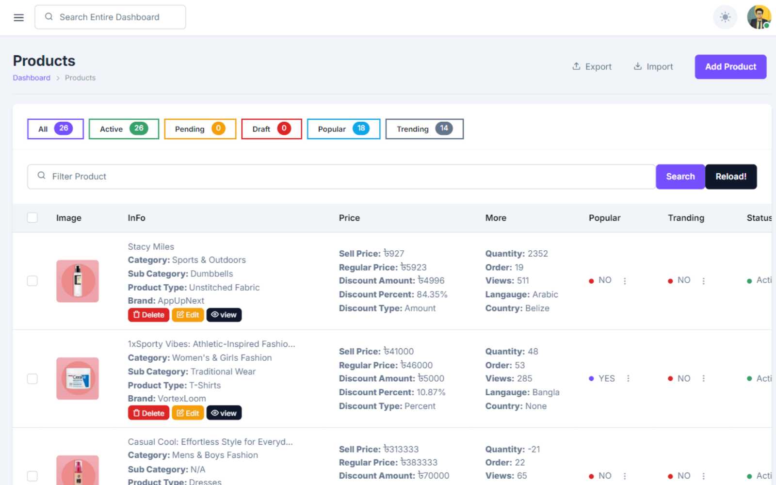The height and width of the screenshot is (485, 776).
Task: Click Popular NO status for Stacy Miles
Action: 600,280
